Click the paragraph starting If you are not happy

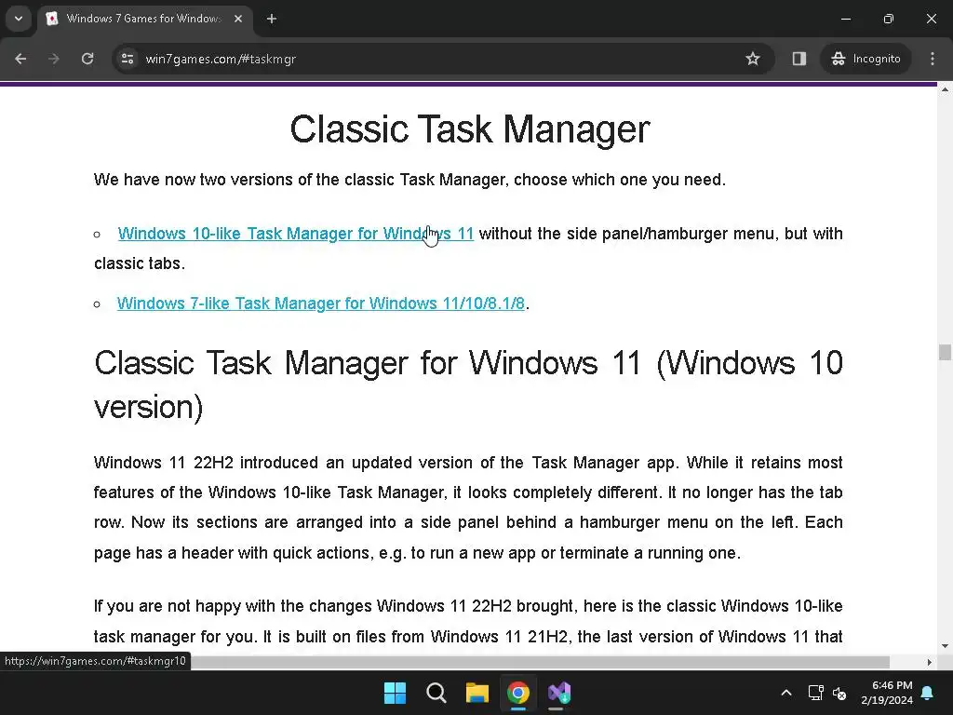(468, 621)
